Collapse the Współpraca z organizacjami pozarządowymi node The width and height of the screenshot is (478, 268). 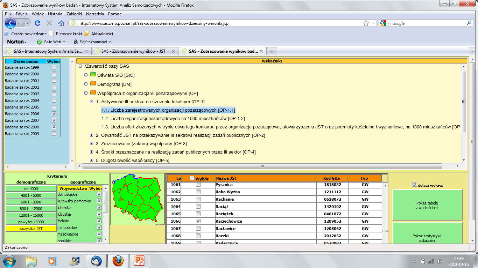86,93
